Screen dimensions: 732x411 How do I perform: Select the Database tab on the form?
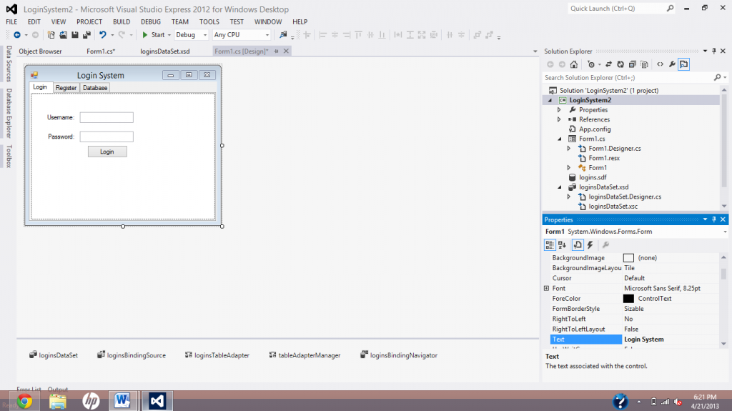95,88
